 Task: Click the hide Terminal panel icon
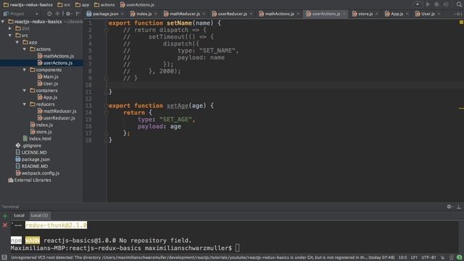[x=459, y=207]
